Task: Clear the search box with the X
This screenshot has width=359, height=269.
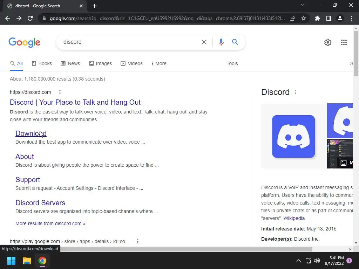Action: tap(204, 42)
